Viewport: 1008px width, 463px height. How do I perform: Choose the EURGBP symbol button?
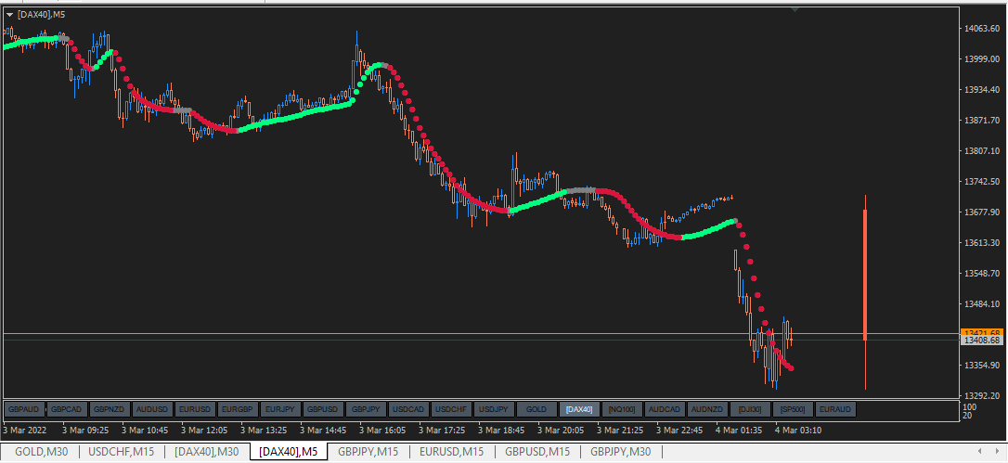[238, 409]
